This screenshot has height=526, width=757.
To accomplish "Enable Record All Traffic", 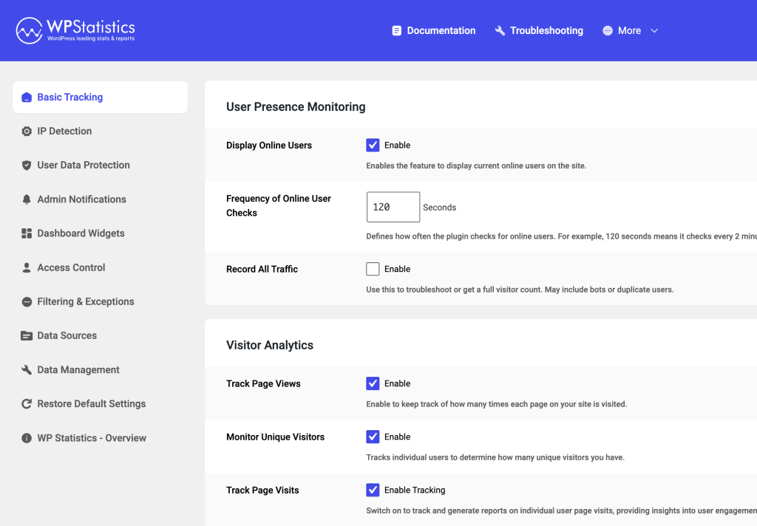I will (x=373, y=268).
